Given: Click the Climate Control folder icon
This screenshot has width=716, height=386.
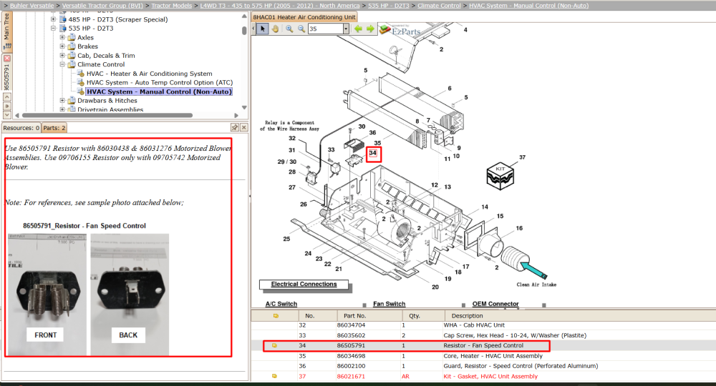Looking at the screenshot, I should click(72, 64).
